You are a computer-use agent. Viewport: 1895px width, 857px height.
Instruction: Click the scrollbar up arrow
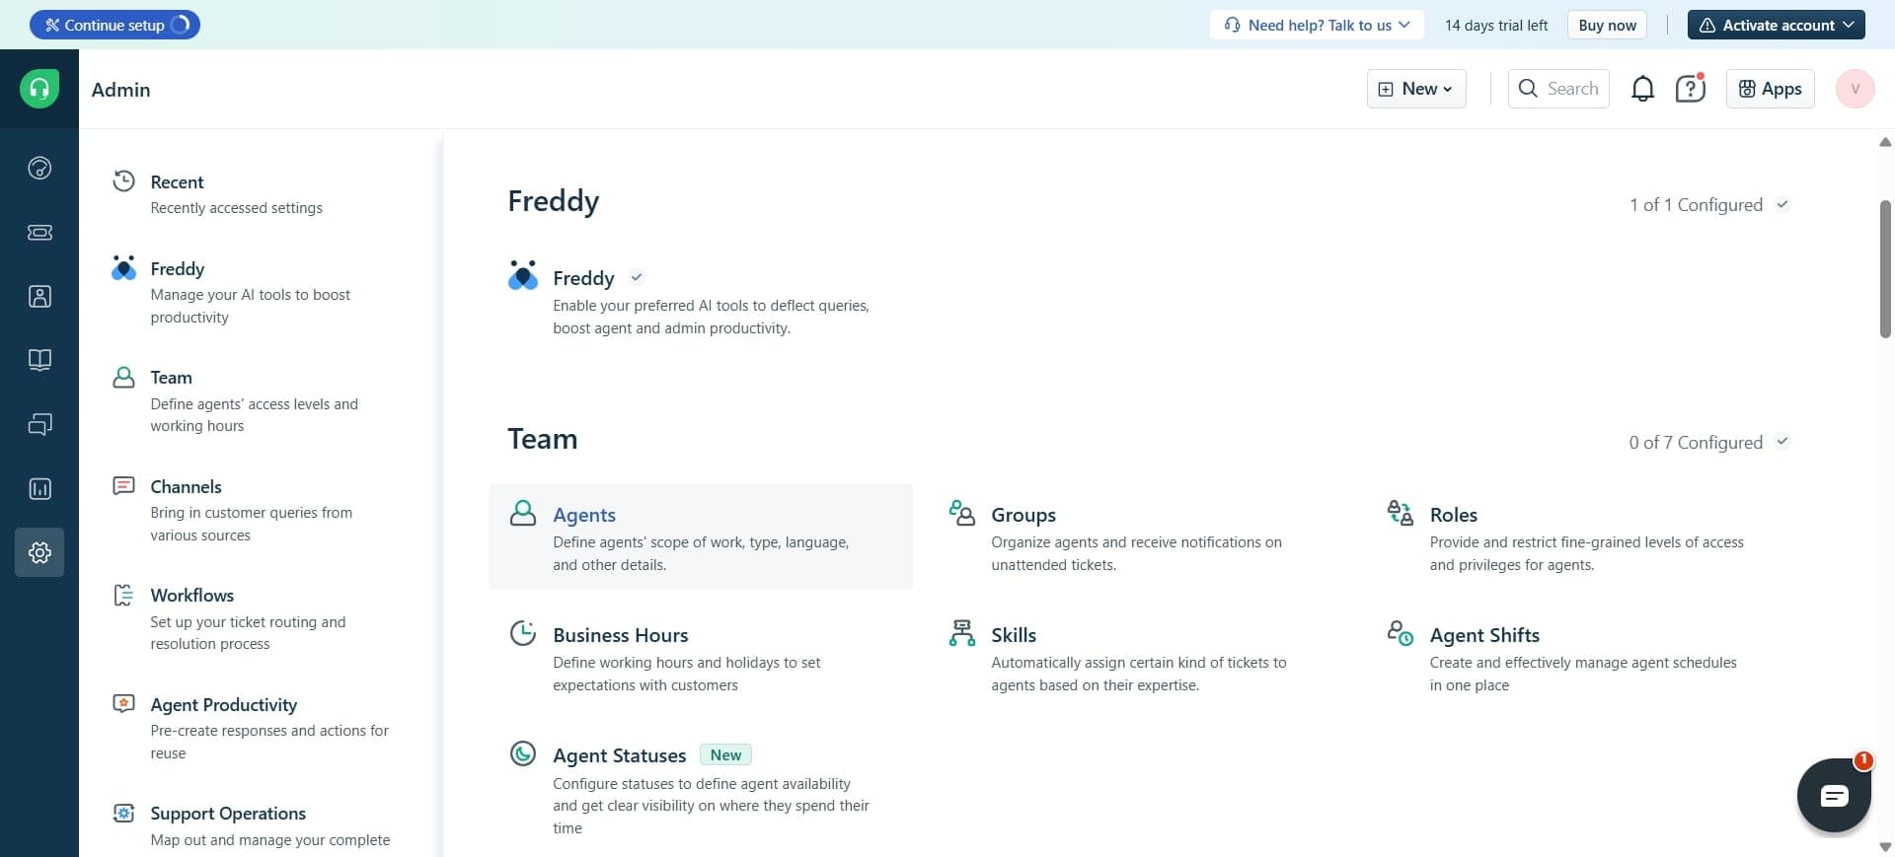pyautogui.click(x=1885, y=142)
